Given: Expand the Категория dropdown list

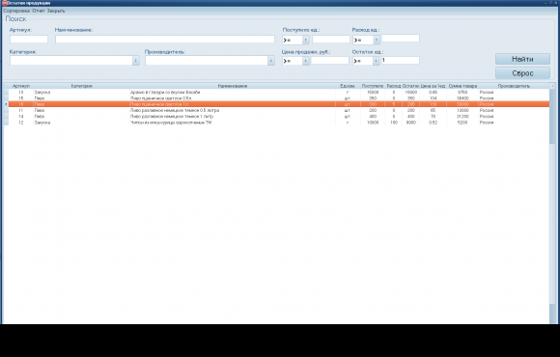Looking at the screenshot, I should pyautogui.click(x=136, y=61).
